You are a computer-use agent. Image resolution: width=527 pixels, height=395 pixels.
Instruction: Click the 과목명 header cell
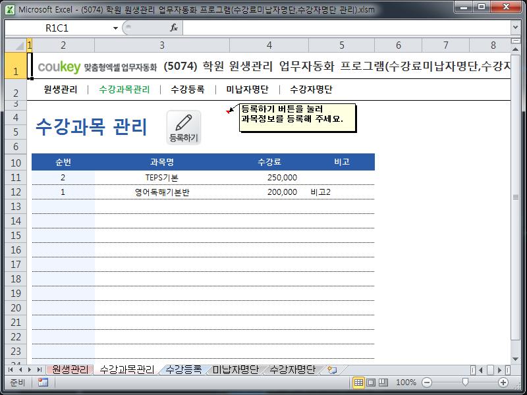pyautogui.click(x=162, y=162)
